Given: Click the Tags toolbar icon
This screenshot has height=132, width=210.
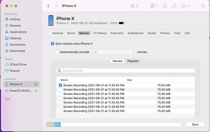Looking at the screenshot, I should (x=174, y=6).
